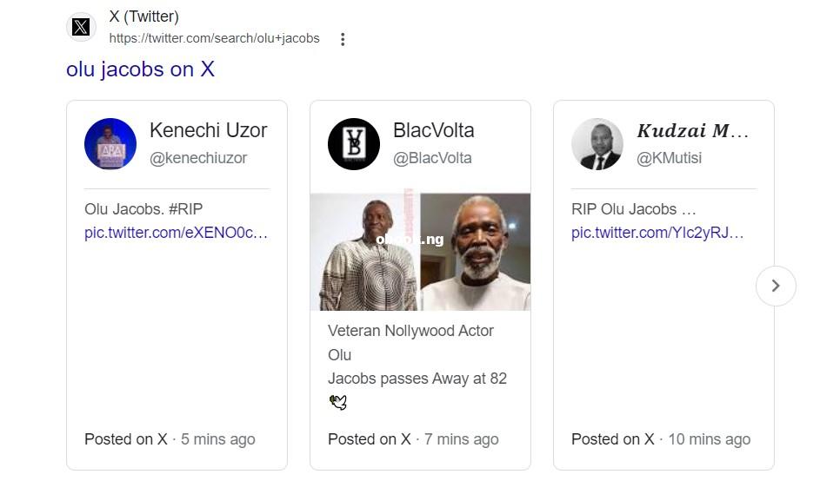This screenshot has height=481, width=820.
Task: Click the next arrow on the carousel
Action: pos(776,286)
